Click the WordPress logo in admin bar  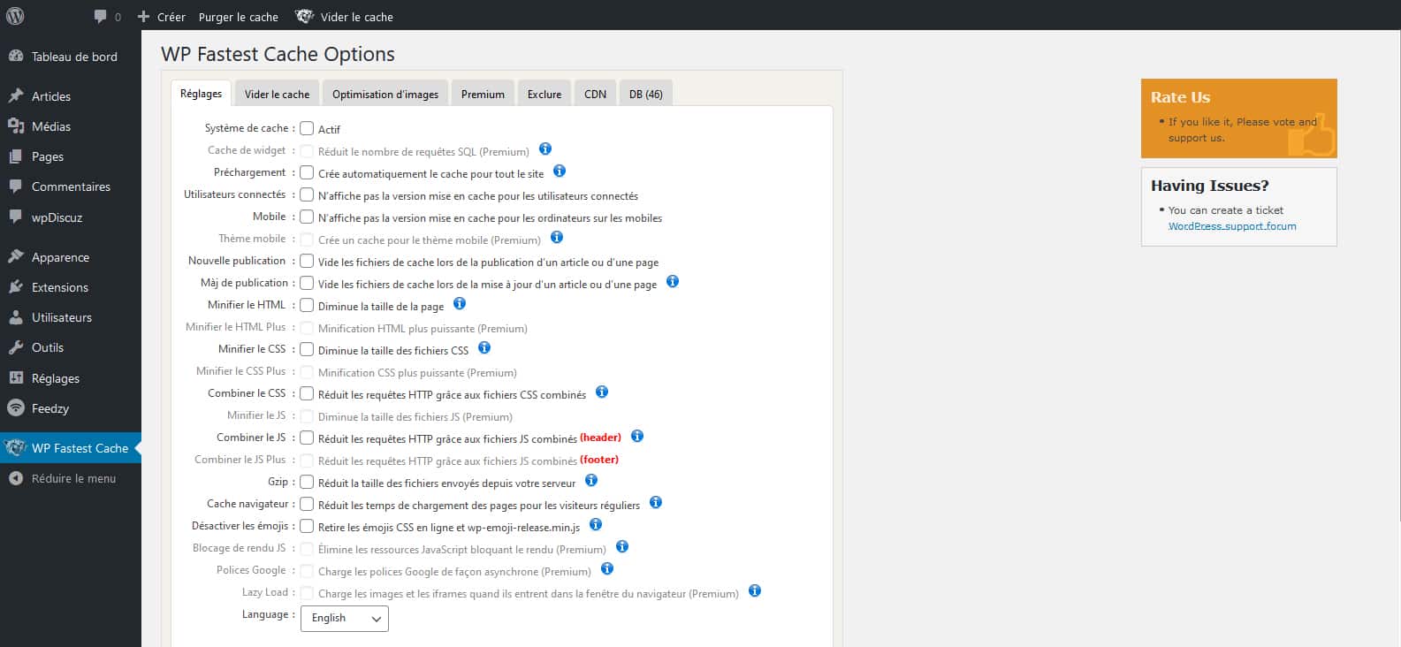pos(15,16)
